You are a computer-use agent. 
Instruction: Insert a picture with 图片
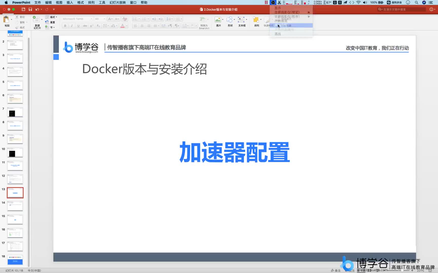pos(218,22)
